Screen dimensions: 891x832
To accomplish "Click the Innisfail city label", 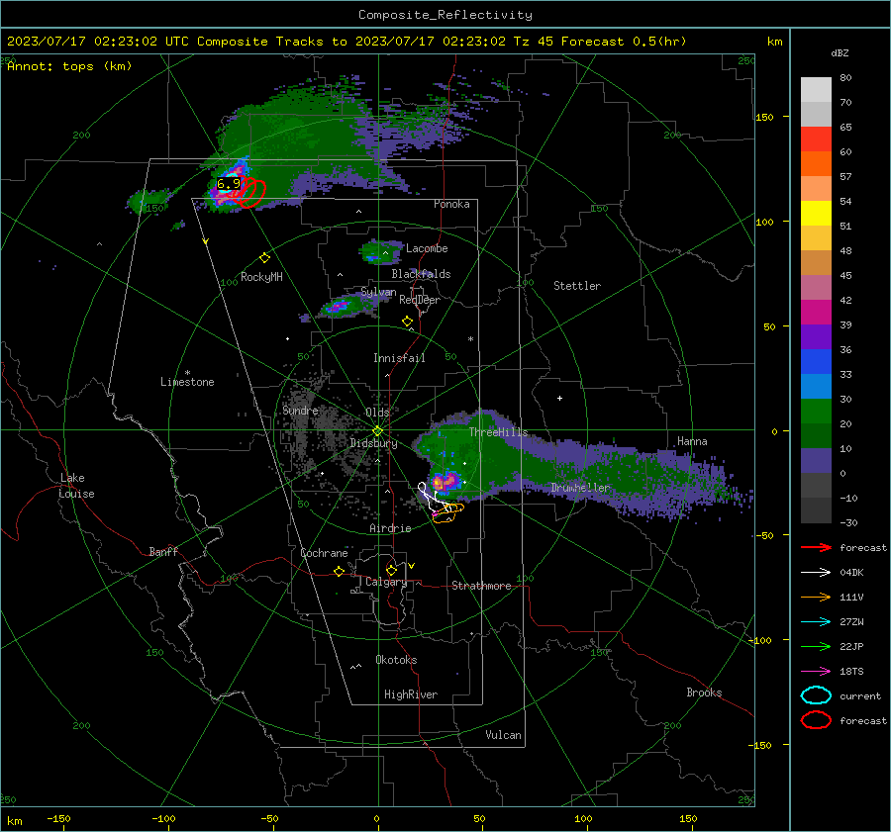I will (399, 358).
